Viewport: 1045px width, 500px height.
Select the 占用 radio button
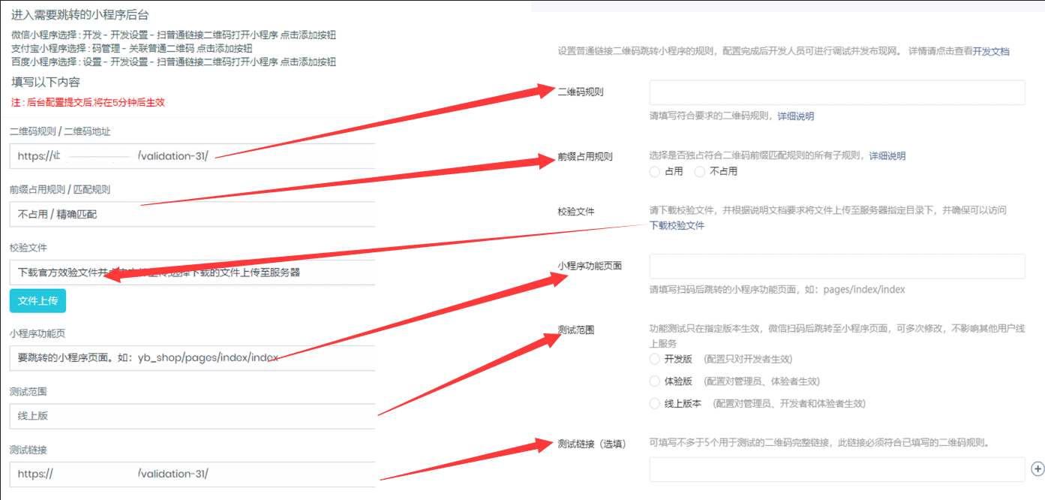(655, 171)
